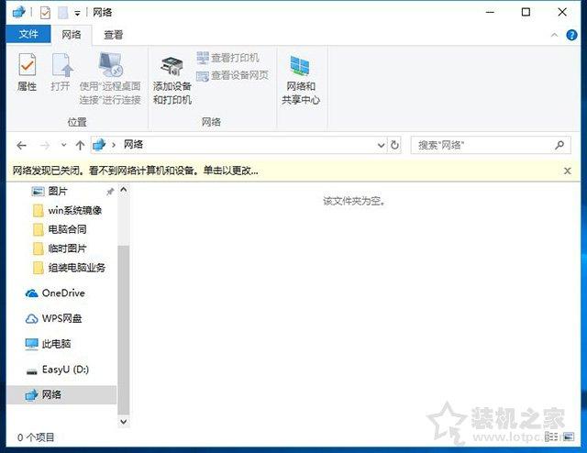Click the 该文件夹为空 message text
This screenshot has height=453, width=587.
tap(354, 202)
